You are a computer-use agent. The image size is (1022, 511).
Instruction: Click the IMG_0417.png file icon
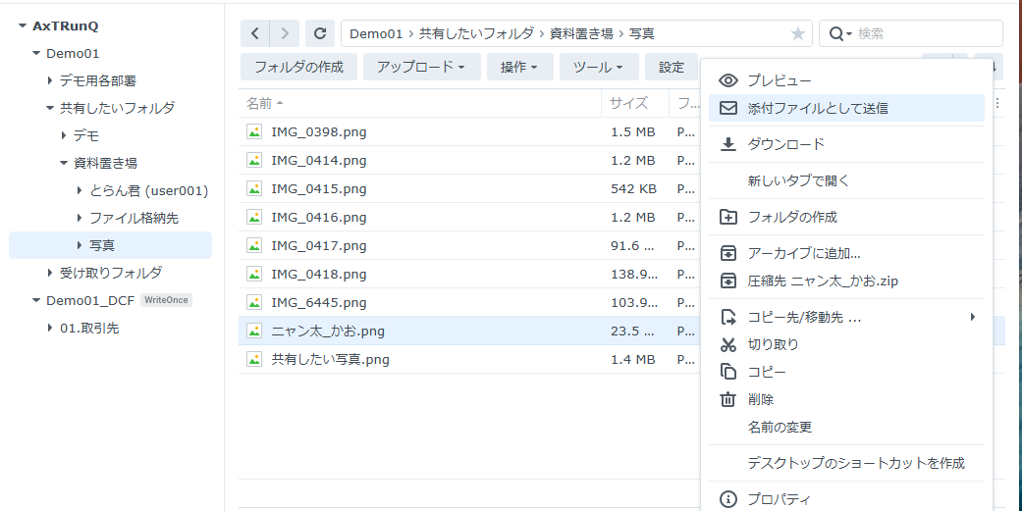[x=254, y=245]
